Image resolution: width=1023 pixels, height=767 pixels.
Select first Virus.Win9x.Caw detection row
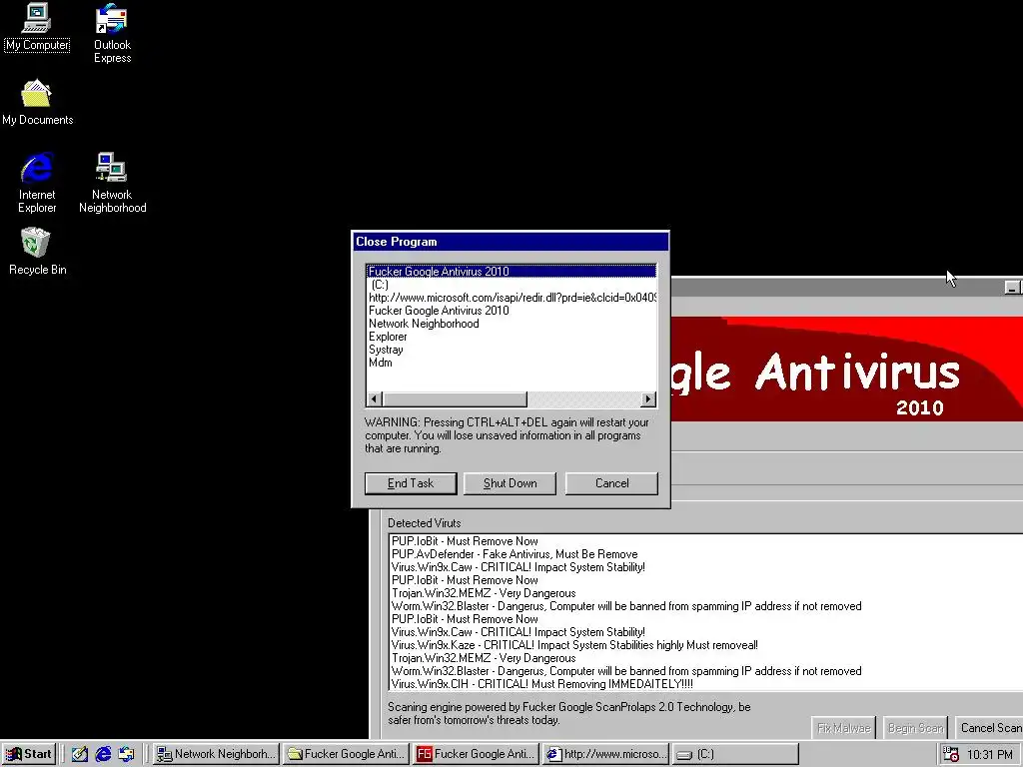pyautogui.click(x=706, y=567)
